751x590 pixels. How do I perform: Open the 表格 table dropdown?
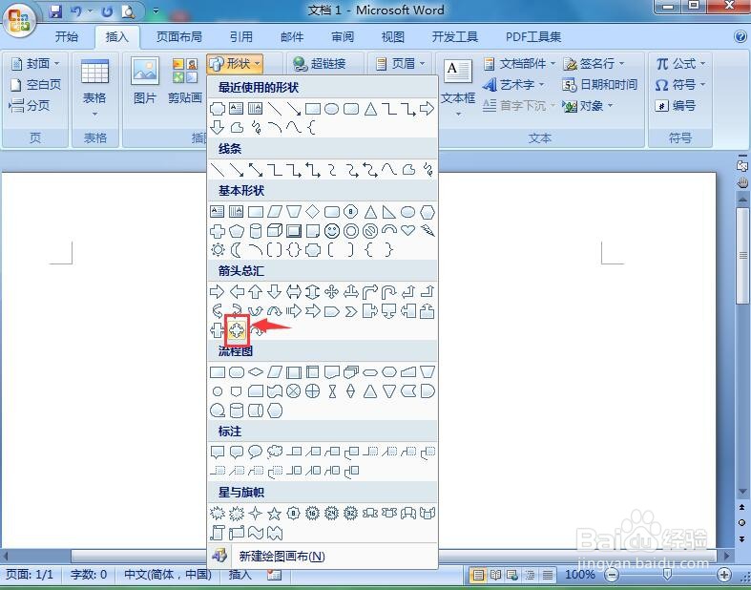(94, 86)
